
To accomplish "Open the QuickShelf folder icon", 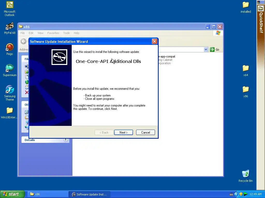I will point(261,9).
